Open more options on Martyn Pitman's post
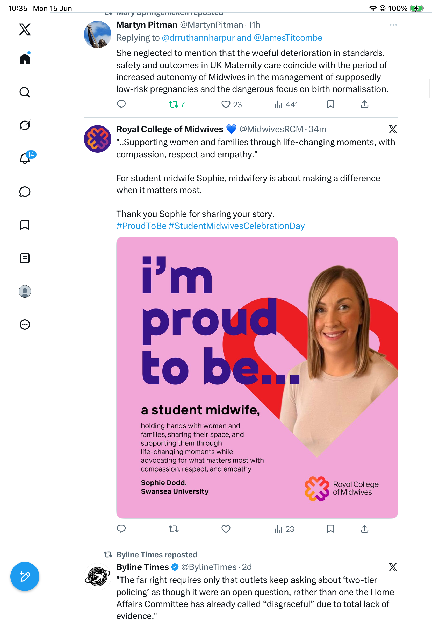The width and height of the screenshot is (432, 619). point(393,25)
